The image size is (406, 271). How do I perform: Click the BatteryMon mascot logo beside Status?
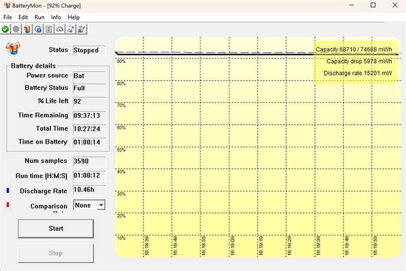(13, 48)
